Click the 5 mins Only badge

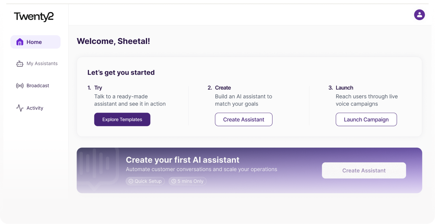tap(187, 181)
